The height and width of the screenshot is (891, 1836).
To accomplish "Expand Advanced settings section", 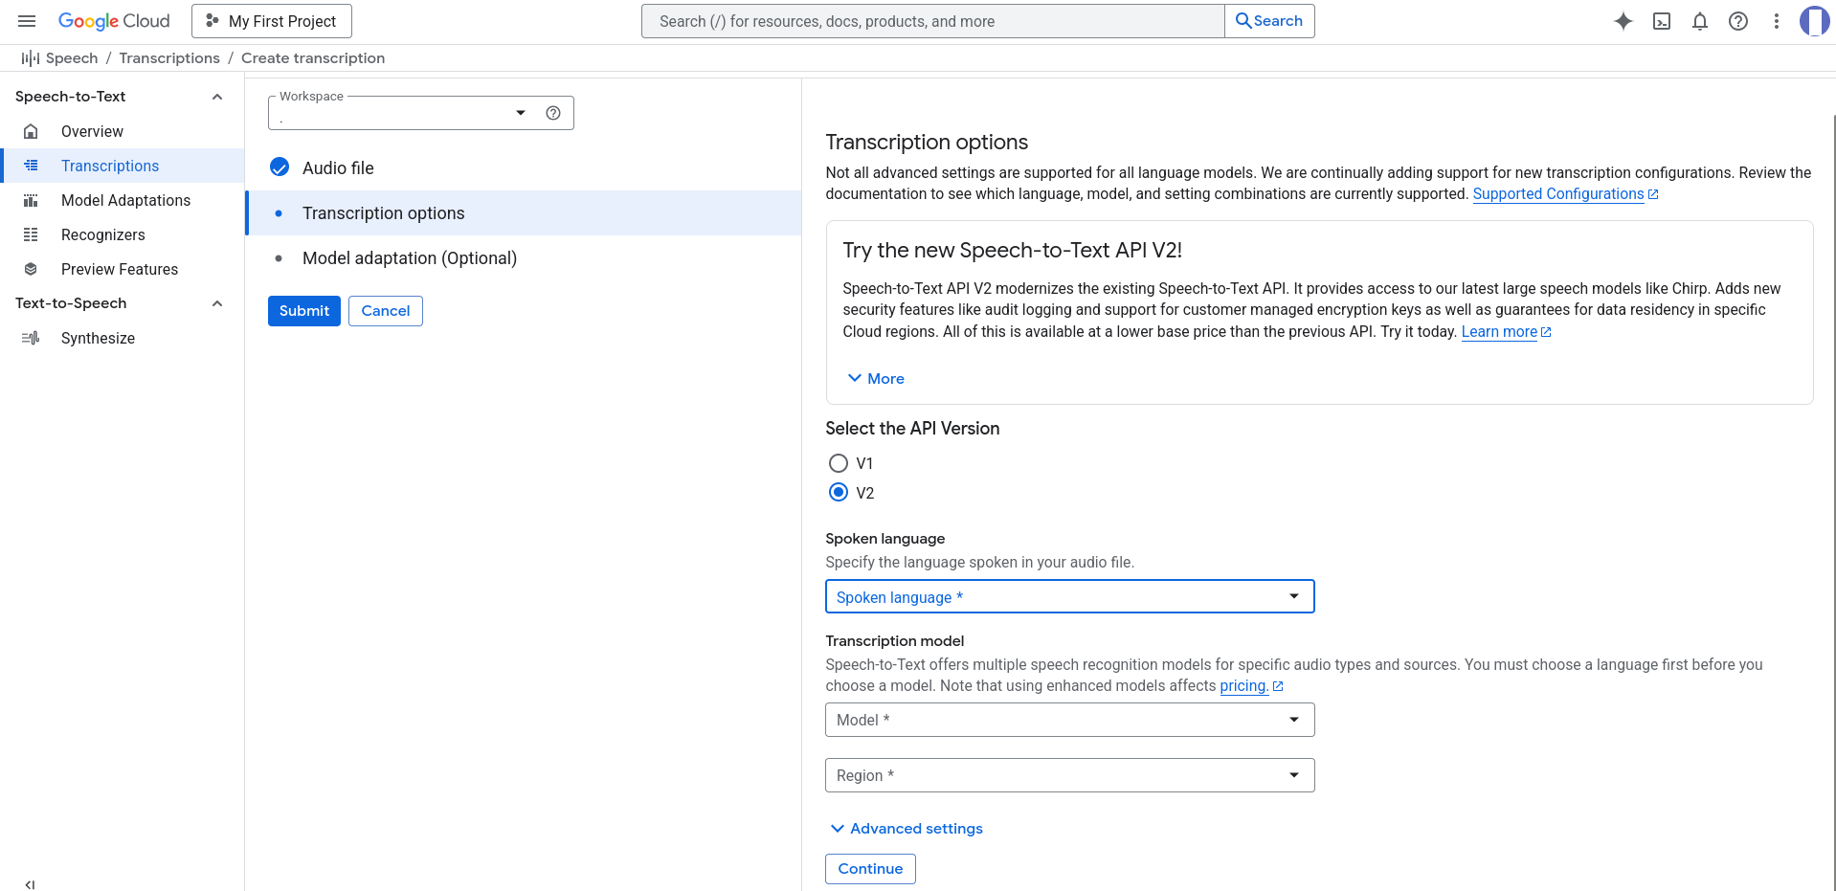I will point(907,829).
